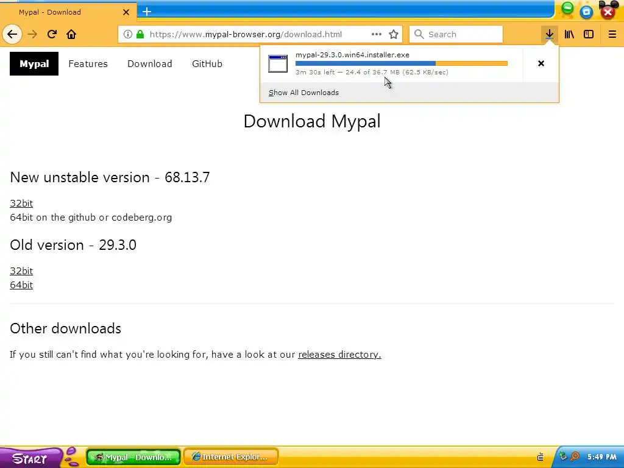
Task: Minimize window with green title button
Action: 567,9
